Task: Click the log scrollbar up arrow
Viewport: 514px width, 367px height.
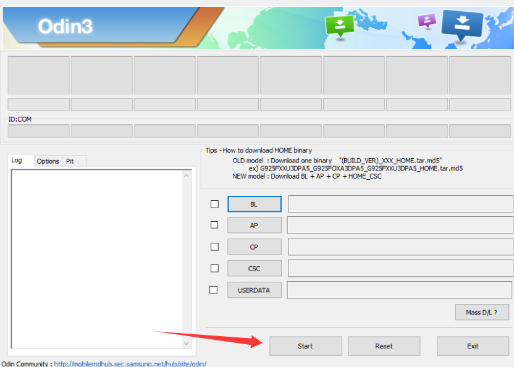Action: point(187,176)
